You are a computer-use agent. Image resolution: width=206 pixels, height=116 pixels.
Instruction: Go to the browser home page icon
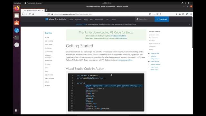[x=33, y=14]
